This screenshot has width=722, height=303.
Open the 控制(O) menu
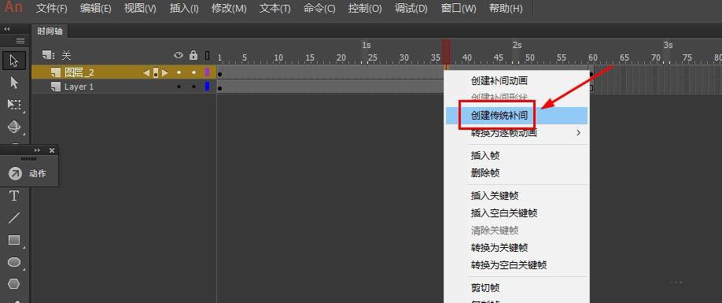tap(365, 9)
